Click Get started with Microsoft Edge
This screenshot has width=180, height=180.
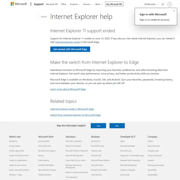click(x=70, y=49)
